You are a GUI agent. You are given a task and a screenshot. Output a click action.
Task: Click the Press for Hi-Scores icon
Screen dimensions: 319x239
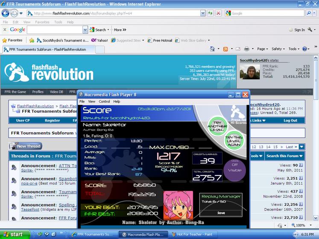point(238,115)
